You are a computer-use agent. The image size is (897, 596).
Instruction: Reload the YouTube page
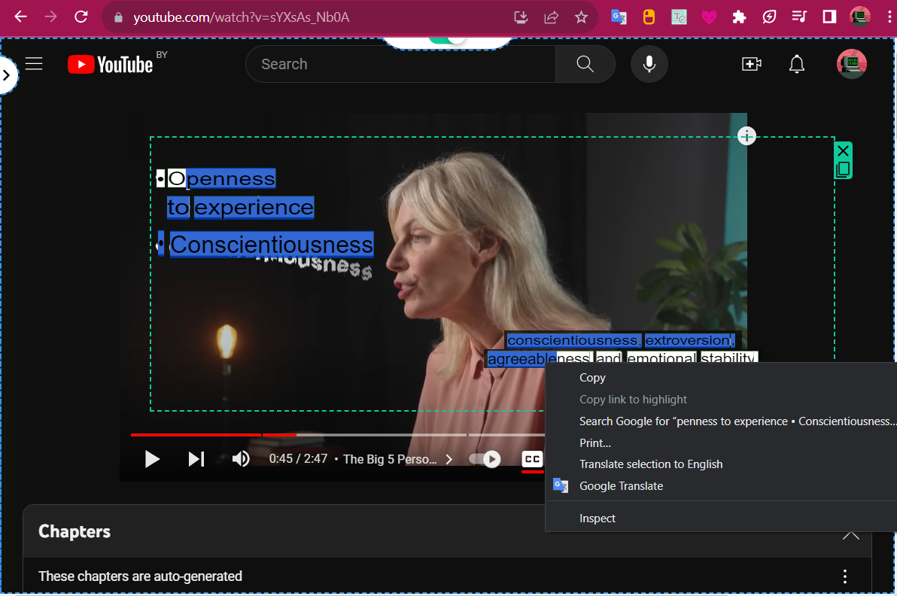click(81, 17)
